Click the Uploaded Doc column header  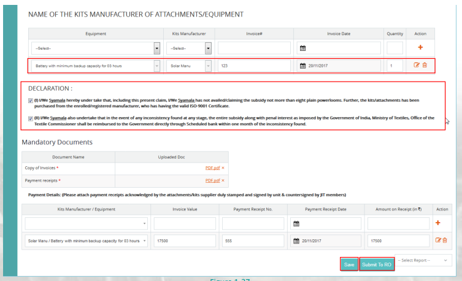(171, 157)
